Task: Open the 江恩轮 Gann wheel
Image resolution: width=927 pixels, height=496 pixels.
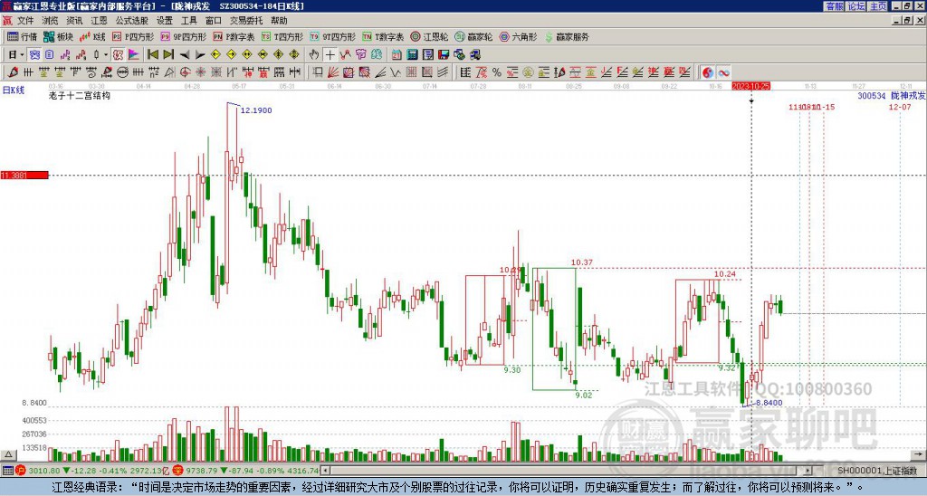Action: coord(429,36)
